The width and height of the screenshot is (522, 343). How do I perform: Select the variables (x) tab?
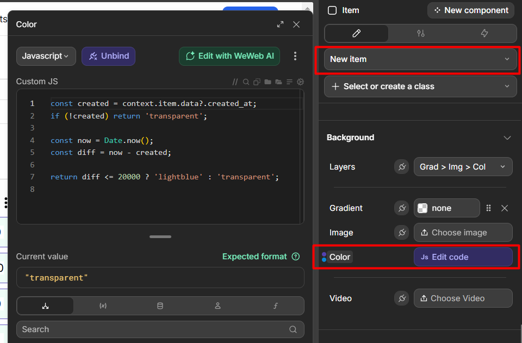103,305
